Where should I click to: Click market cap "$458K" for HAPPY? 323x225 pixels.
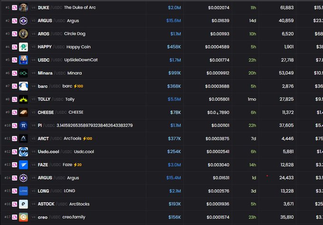(174, 47)
